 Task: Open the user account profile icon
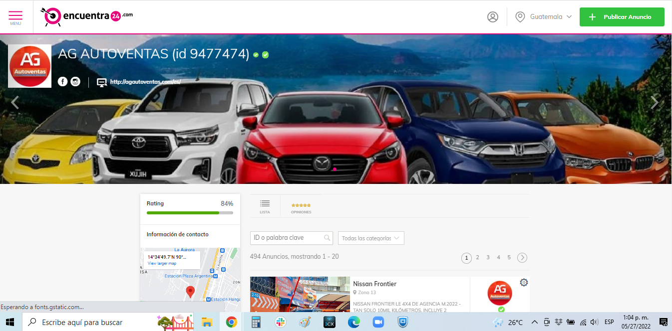493,17
